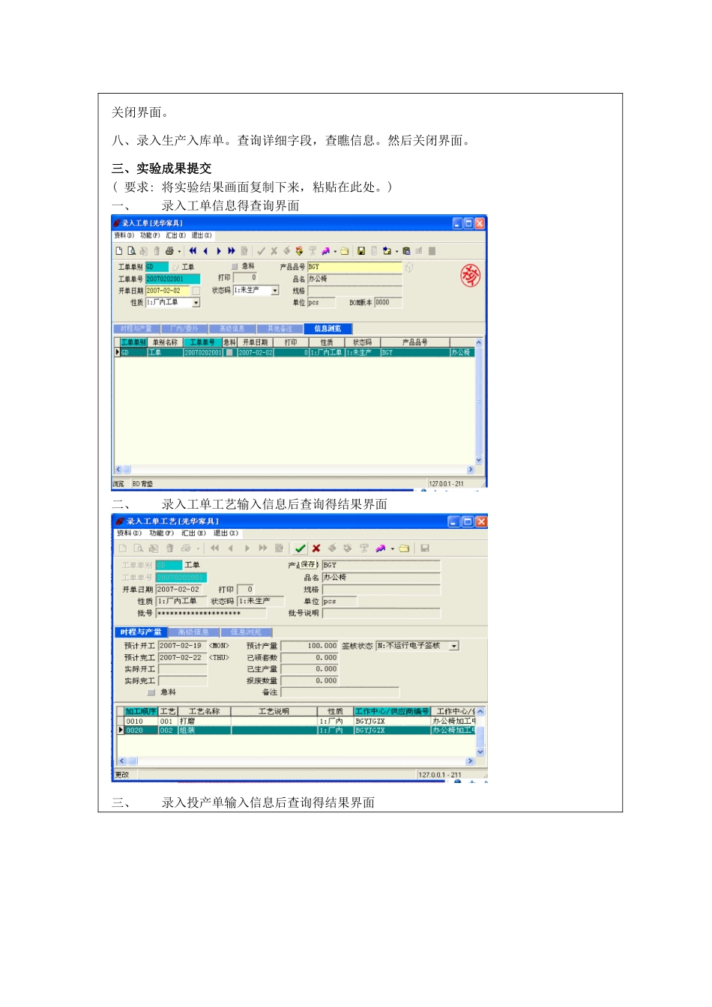Click the floppy save icon in 录入工单 toolbar
Image resolution: width=712 pixels, height=1007 pixels.
pos(361,251)
